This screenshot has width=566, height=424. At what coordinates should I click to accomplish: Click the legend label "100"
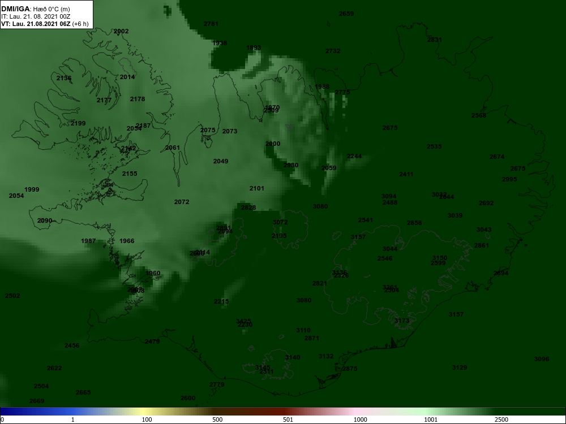point(147,419)
